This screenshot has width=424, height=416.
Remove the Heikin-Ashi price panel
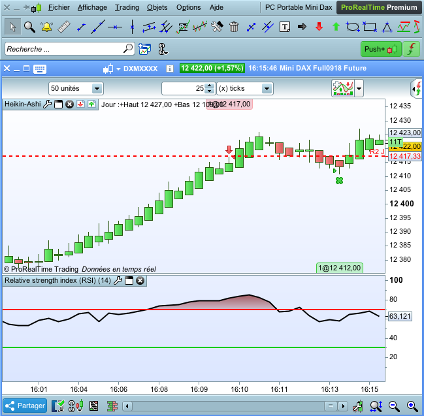click(69, 104)
